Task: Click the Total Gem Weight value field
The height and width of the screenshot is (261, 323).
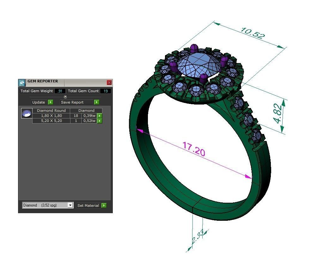Action: click(60, 91)
